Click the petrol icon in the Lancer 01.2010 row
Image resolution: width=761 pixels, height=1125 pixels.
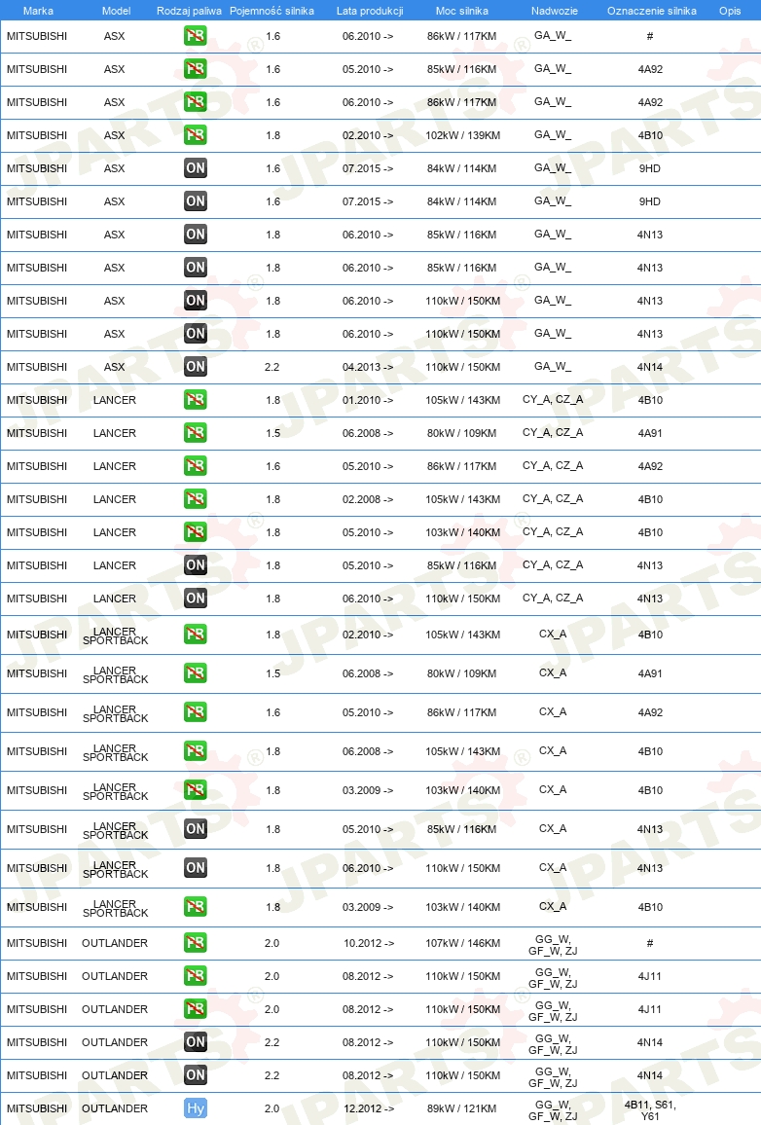(x=195, y=400)
